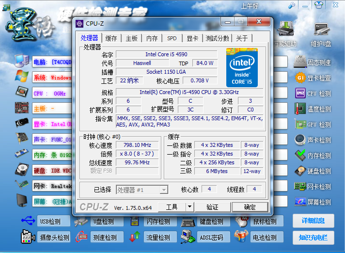This screenshot has height=253, width=345.
Task: Click the 知识充电栏 button
Action: [x=314, y=237]
